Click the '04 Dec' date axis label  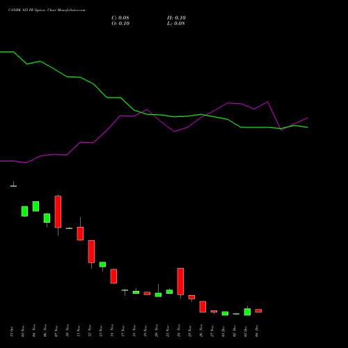pos(257,331)
